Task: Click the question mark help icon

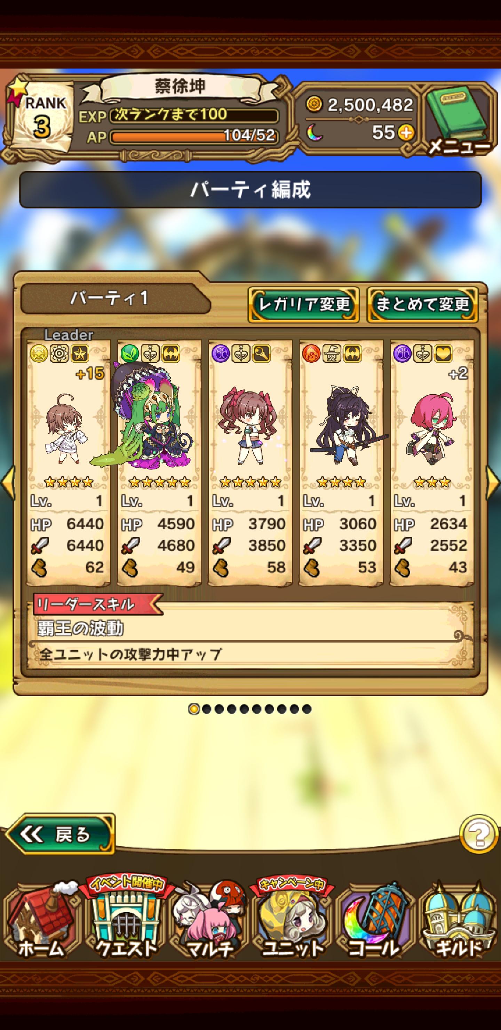Action: [479, 834]
